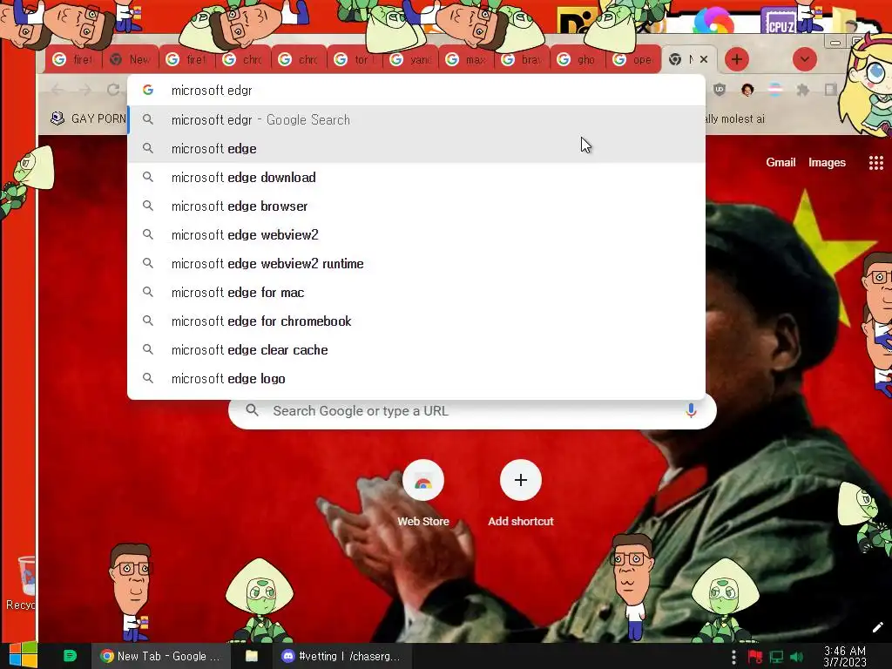892x669 pixels.
Task: Select 'microsoft edge webview2 runtime' suggestion
Action: (x=416, y=263)
